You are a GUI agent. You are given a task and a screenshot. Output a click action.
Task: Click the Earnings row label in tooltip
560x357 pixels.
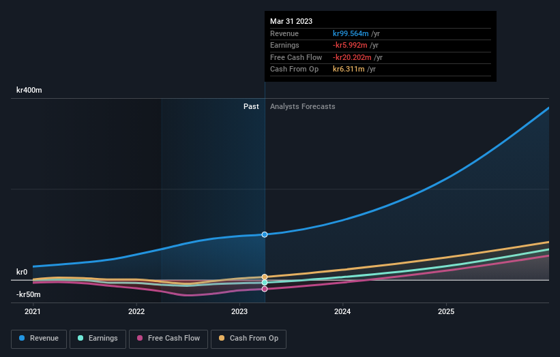284,45
